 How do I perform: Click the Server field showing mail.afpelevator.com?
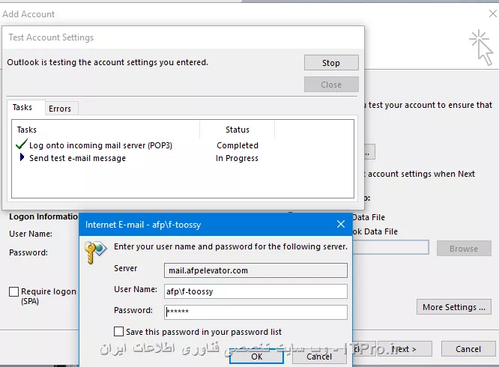pyautogui.click(x=255, y=270)
